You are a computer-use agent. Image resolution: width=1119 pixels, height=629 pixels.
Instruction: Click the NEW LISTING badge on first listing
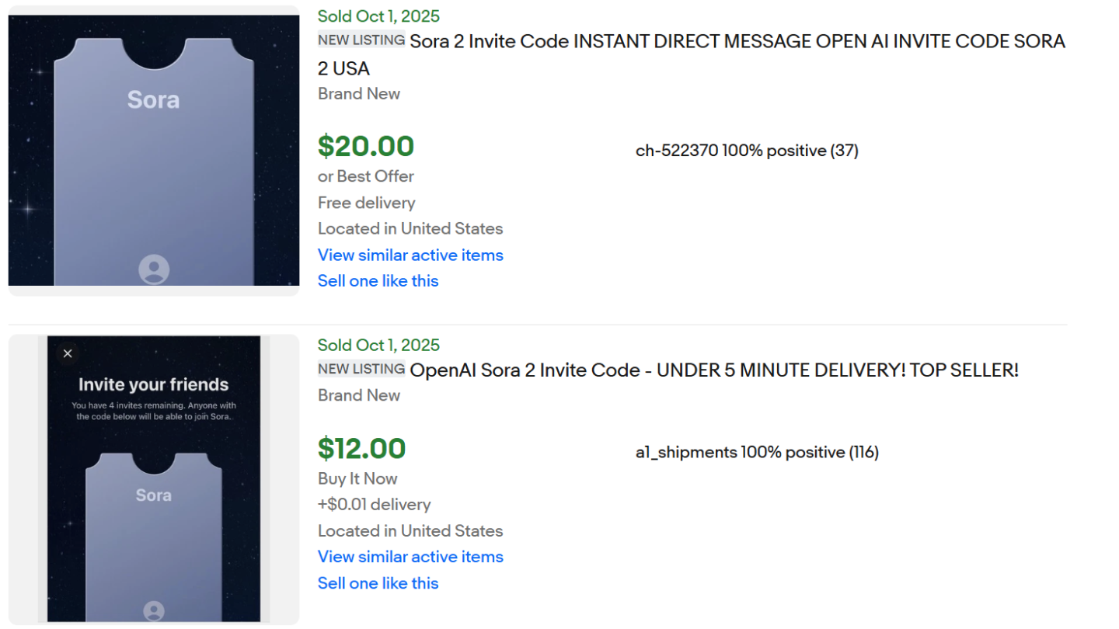[361, 40]
